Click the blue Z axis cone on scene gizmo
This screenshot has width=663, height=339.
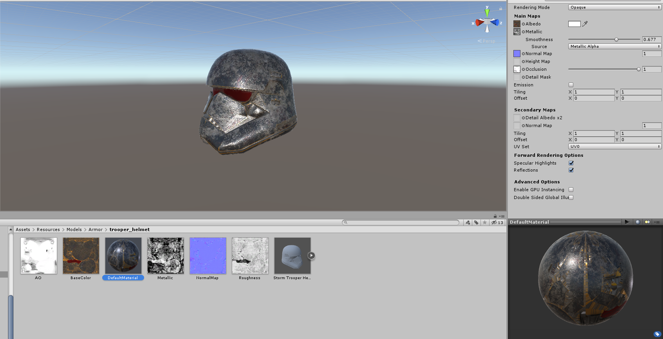click(x=495, y=22)
